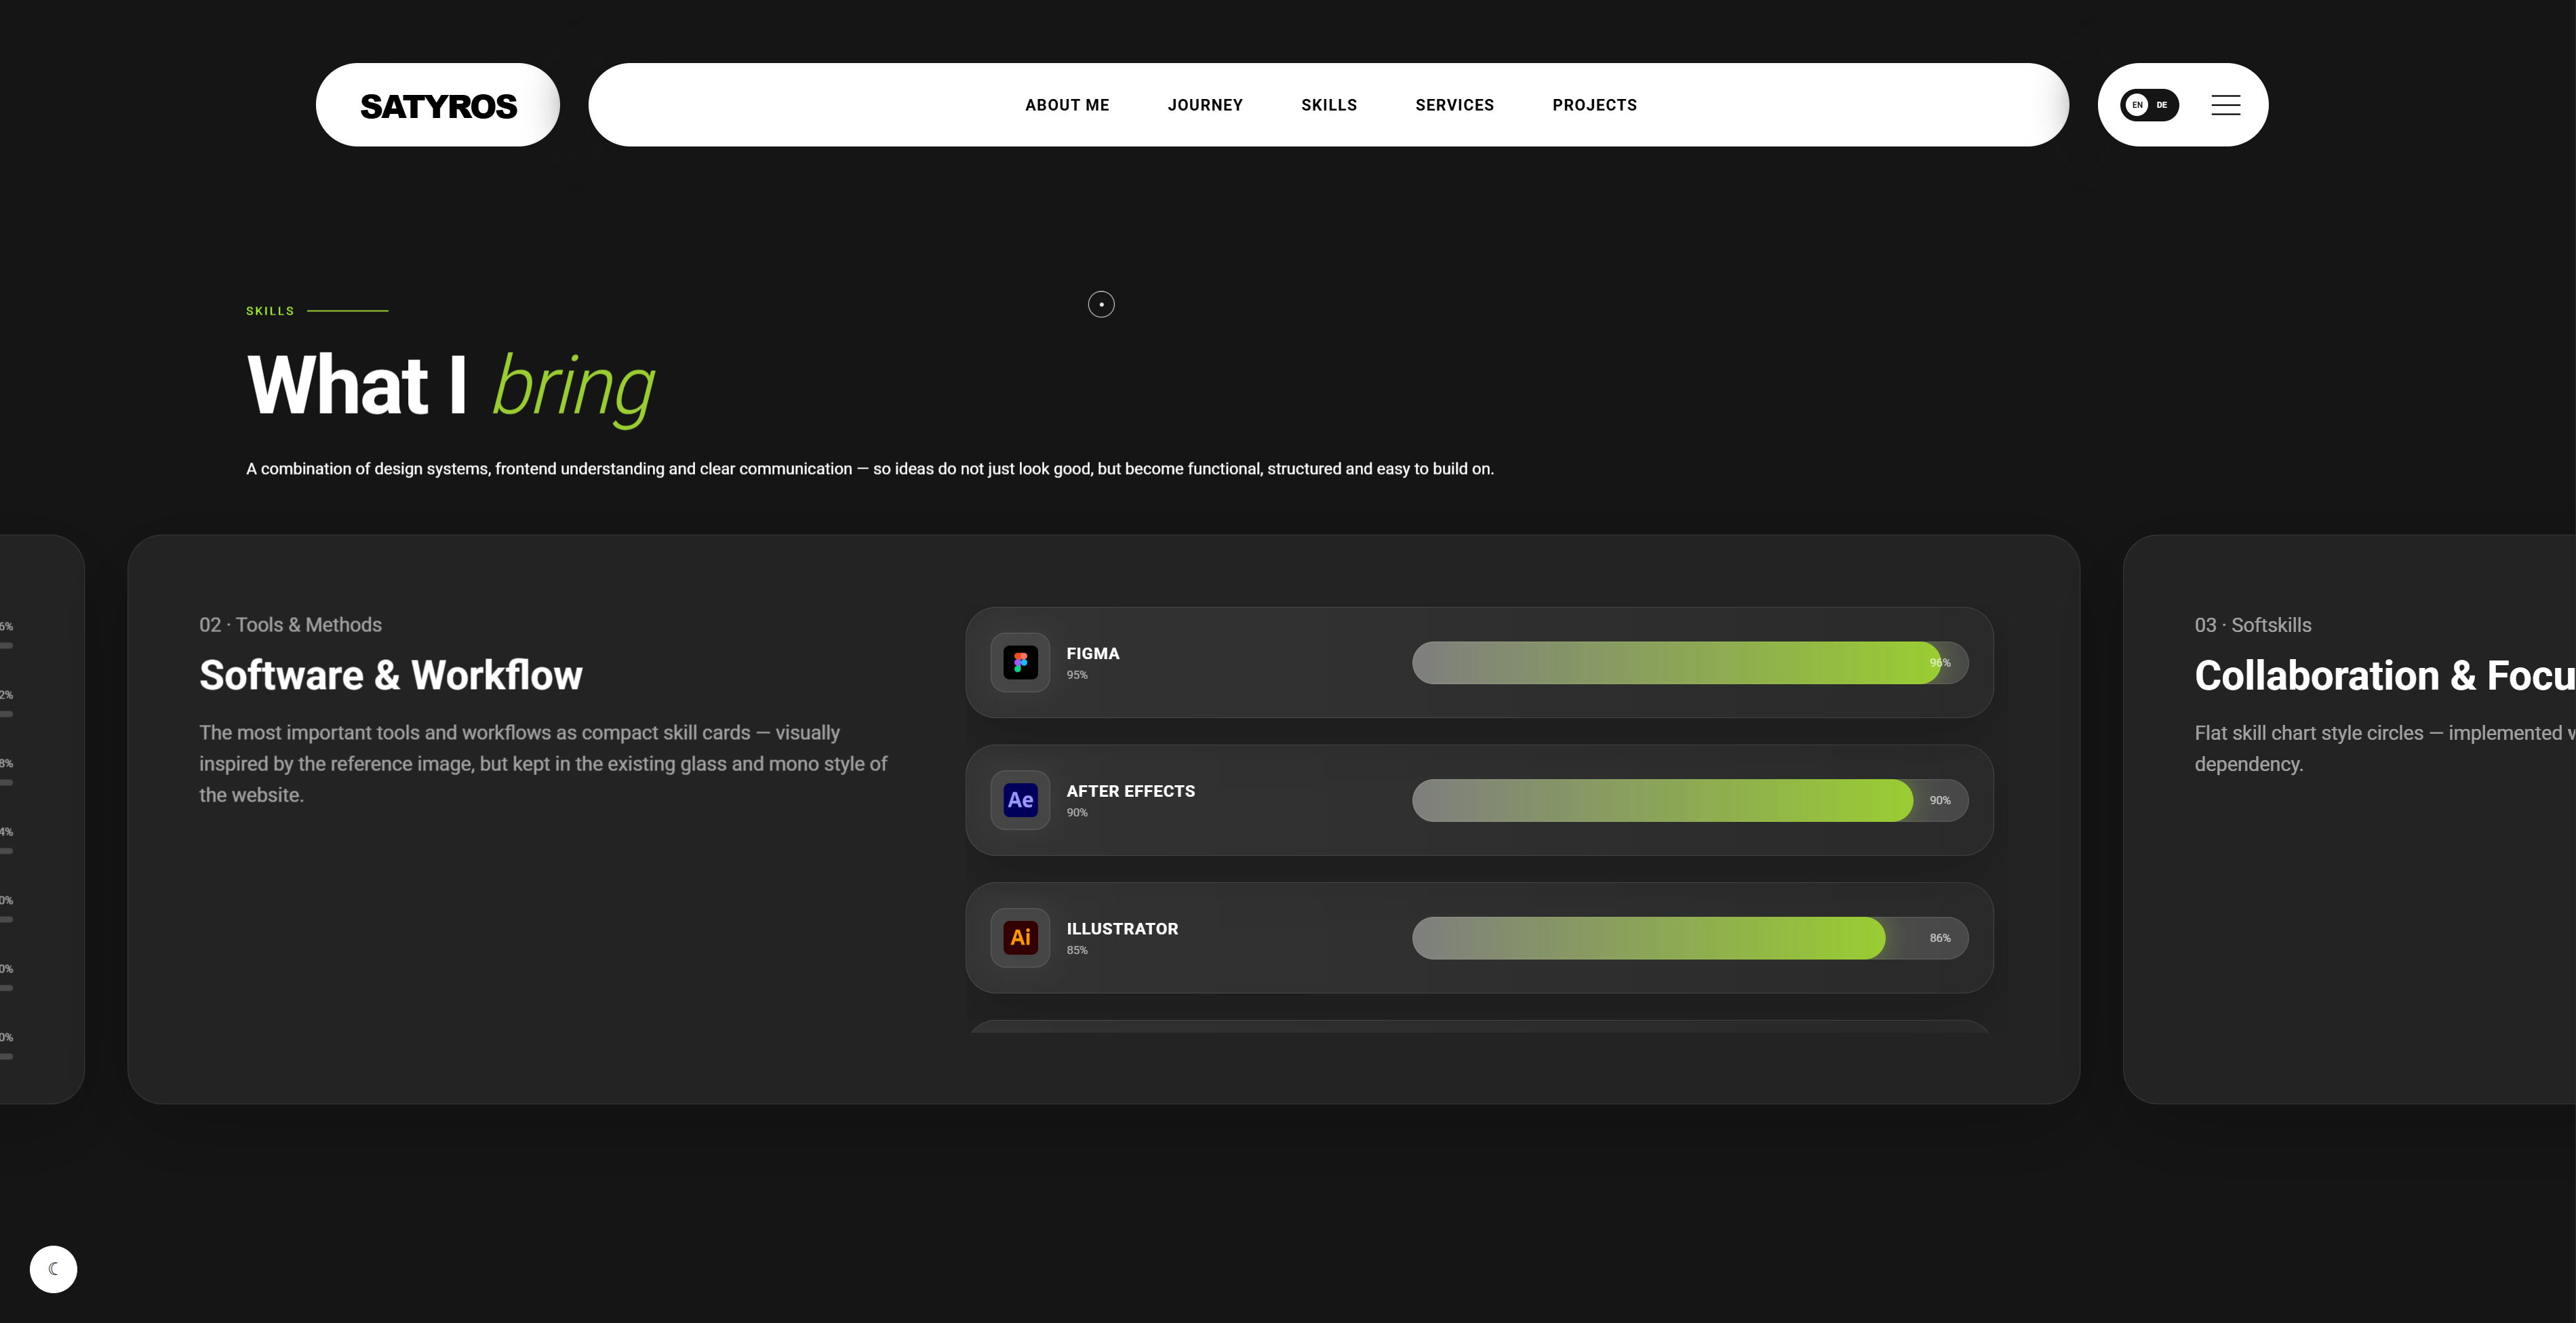
Task: Click the After Effects app icon
Action: click(x=1020, y=800)
